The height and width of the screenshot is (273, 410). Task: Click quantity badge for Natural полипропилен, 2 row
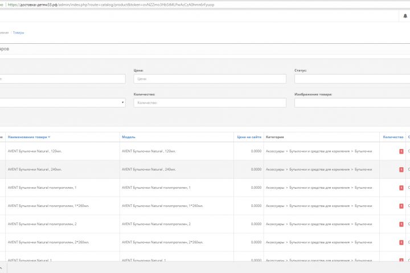click(x=401, y=224)
